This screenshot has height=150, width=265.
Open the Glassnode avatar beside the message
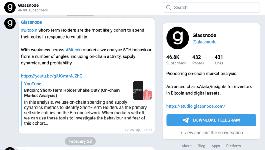tap(10, 23)
